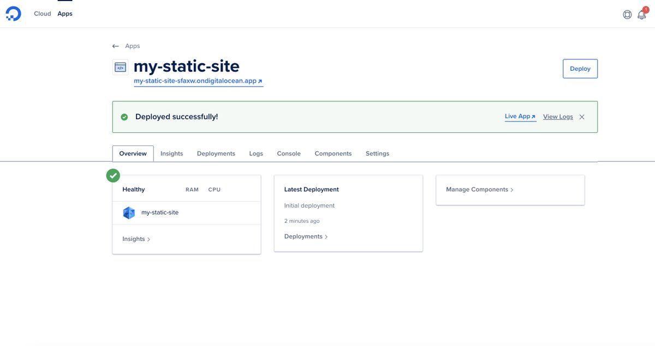The image size is (655, 346).
Task: Click the success checkmark in the deployment banner
Action: [124, 116]
